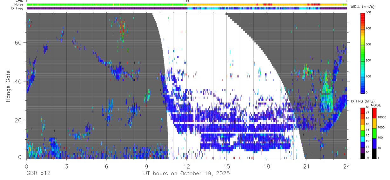The image size is (390, 180).
Task: Click the blue segment of NOISE colorbar
Action: click(x=374, y=143)
